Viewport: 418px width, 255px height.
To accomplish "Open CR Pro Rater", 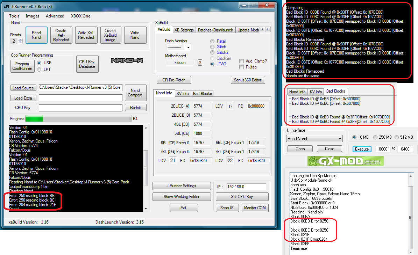I will click(x=173, y=80).
